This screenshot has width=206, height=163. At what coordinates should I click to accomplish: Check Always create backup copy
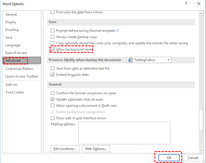(x=52, y=37)
